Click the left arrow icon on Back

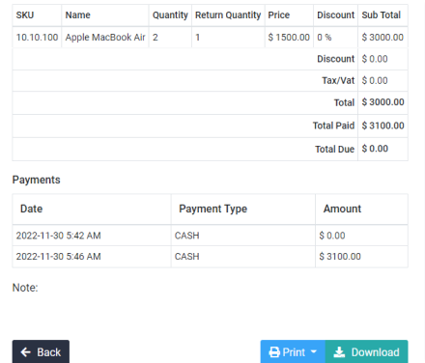tap(26, 352)
